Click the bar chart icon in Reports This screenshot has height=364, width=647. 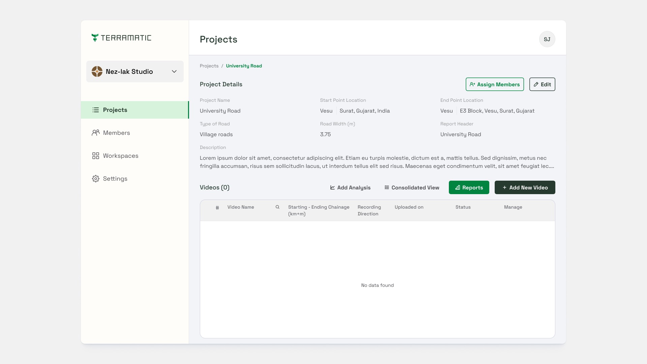point(458,187)
